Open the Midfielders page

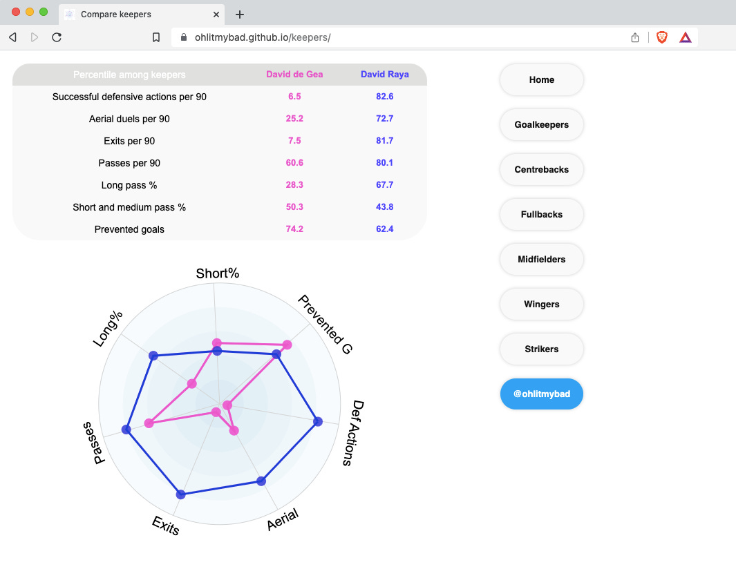[x=541, y=259]
